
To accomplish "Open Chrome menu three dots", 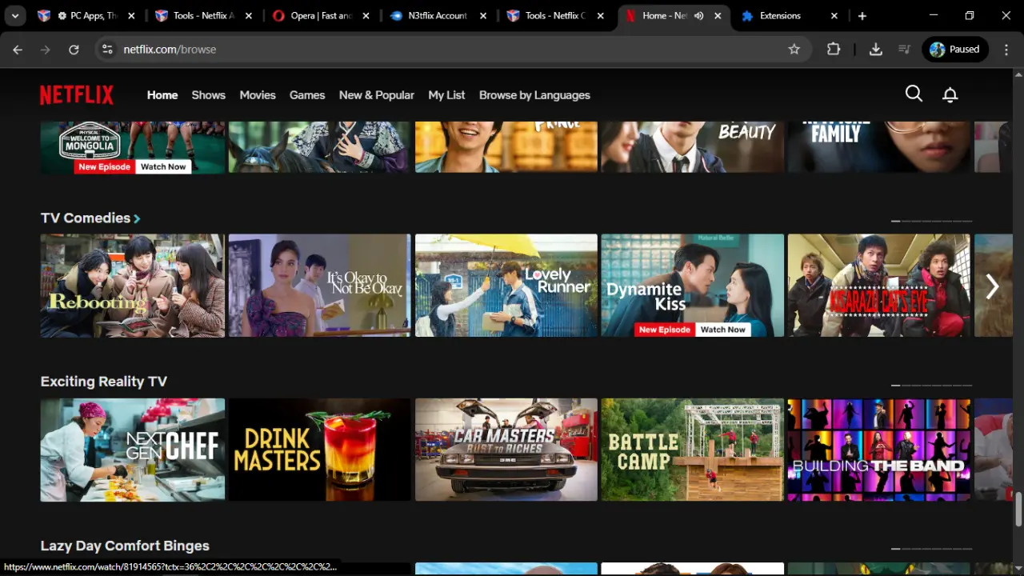I will 1006,50.
